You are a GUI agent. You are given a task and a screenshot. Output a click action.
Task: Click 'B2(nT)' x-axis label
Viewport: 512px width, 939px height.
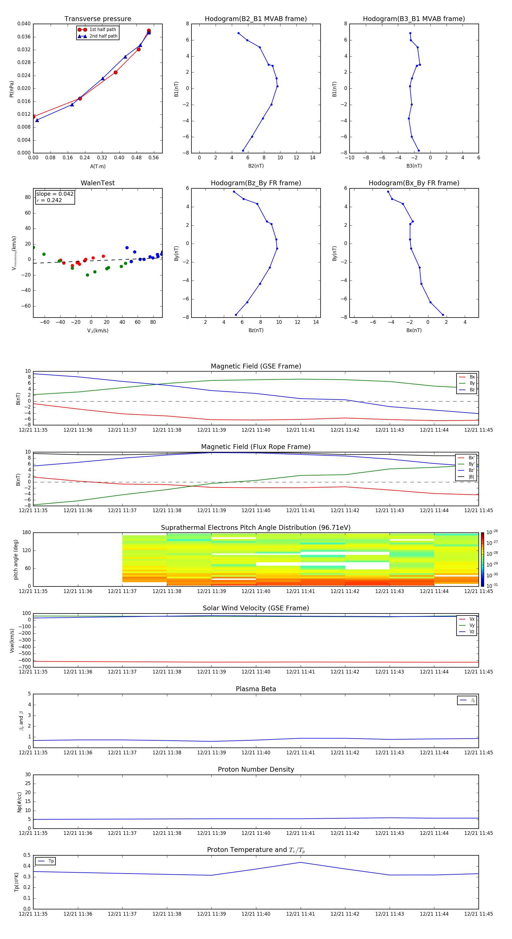(x=256, y=166)
